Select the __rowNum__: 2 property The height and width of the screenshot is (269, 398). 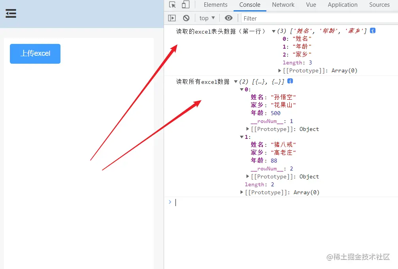pos(272,169)
